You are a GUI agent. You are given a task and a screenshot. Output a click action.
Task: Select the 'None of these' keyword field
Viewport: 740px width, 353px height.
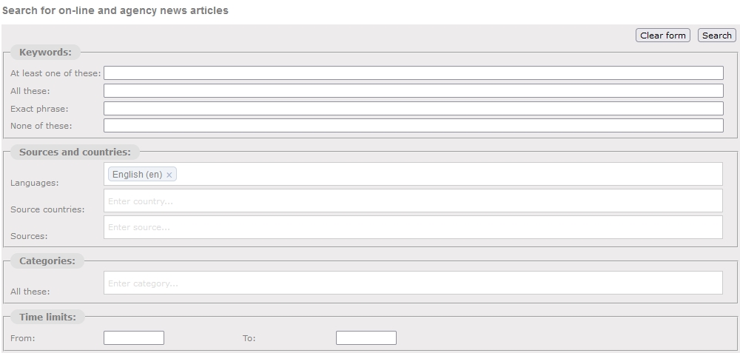(414, 126)
